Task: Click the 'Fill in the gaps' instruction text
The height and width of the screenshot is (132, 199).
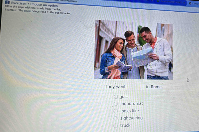Action: pyautogui.click(x=32, y=9)
